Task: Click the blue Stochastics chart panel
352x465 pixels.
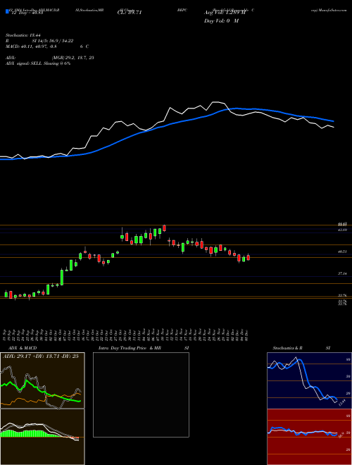Action: coord(309,380)
